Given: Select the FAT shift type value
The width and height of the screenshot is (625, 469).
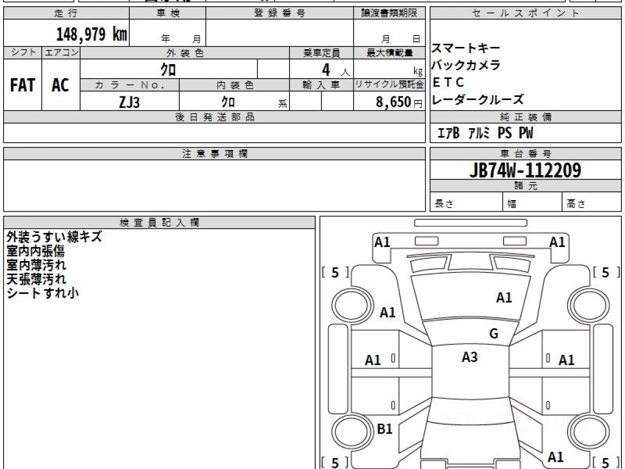Looking at the screenshot, I should [x=22, y=85].
